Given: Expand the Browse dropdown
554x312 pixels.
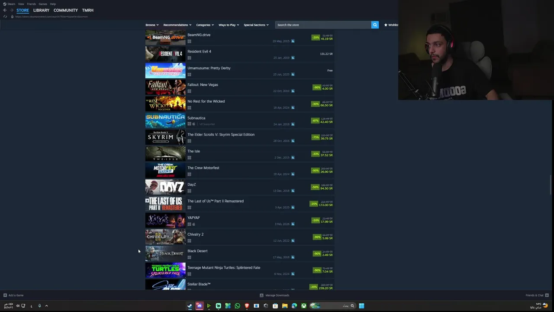Looking at the screenshot, I should (x=152, y=25).
